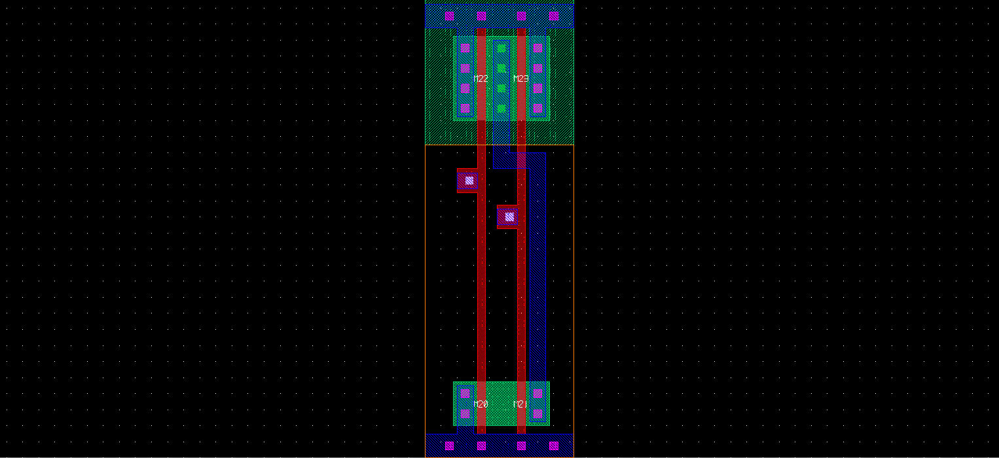999x458 pixels.
Task: Select the M23 transistor label
Action: (521, 79)
